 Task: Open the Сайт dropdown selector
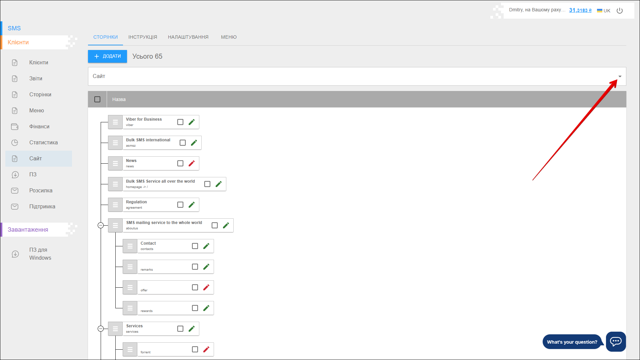click(x=620, y=76)
